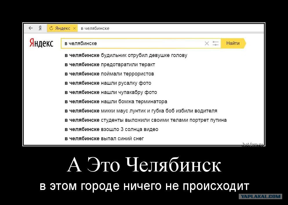The height and width of the screenshot is (205, 288).
Task: Select suggestion будильник отрубил девушке голову
Action: [x=126, y=55]
